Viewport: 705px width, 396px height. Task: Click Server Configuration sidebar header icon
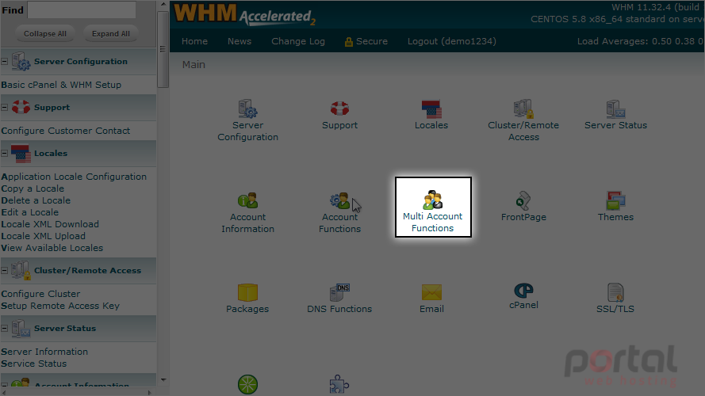click(21, 62)
